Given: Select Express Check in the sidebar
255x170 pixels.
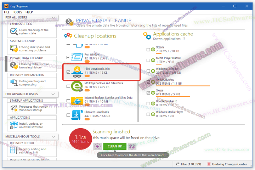Looking at the screenshot, I should pyautogui.click(x=32, y=30).
